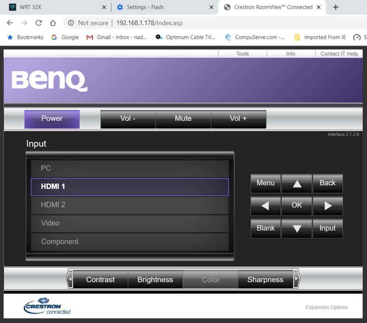This screenshot has height=323, width=367.
Task: Select the Crestron RoomView Connected tab
Action: (x=272, y=7)
